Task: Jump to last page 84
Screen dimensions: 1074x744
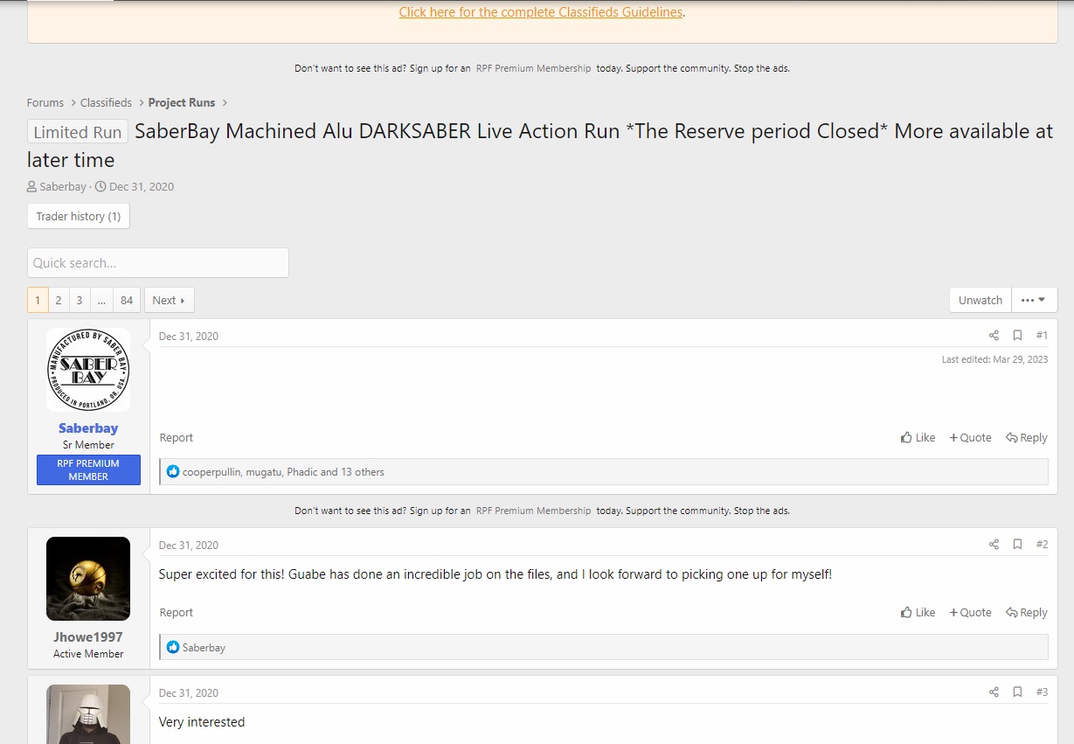Action: point(127,300)
